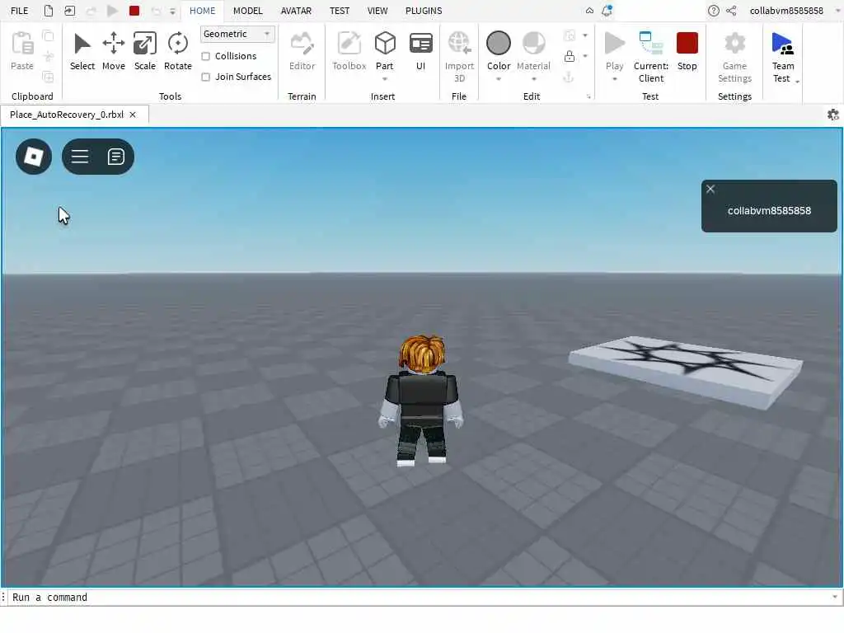Open the FILE menu
This screenshot has height=633, width=844.
[x=20, y=11]
